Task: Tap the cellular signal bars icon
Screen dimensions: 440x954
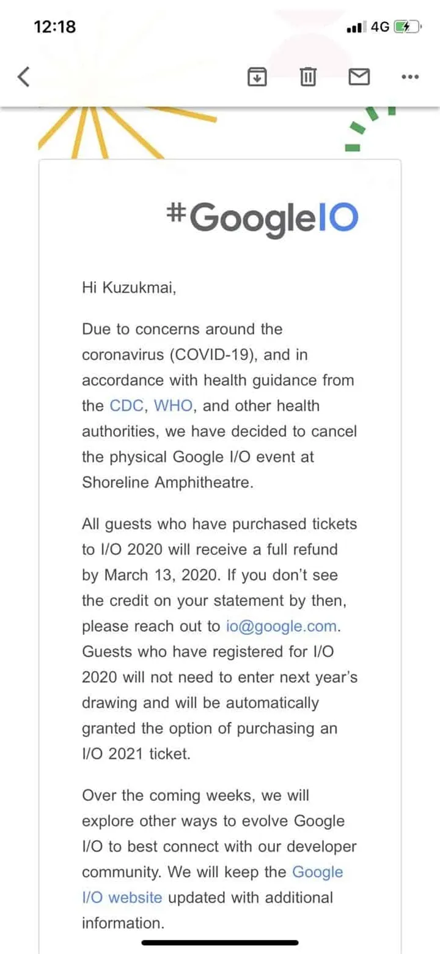Action: pyautogui.click(x=356, y=28)
